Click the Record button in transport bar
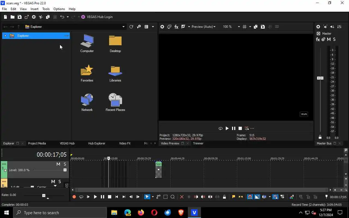 [x=74, y=197]
